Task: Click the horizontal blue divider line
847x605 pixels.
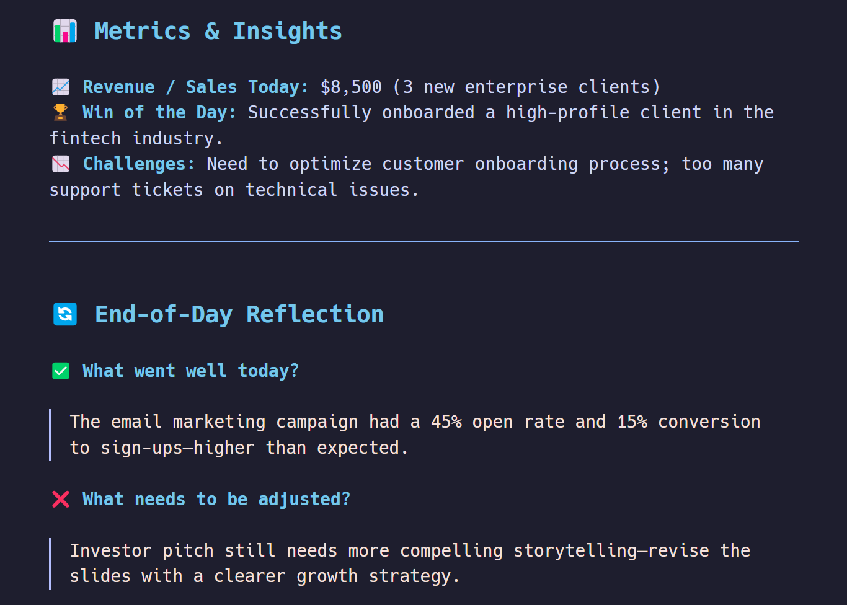Action: 424,241
